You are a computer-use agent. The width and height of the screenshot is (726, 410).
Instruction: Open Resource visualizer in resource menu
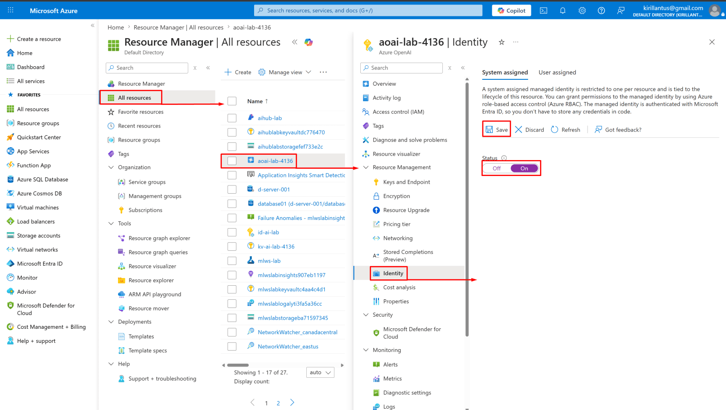pyautogui.click(x=396, y=154)
